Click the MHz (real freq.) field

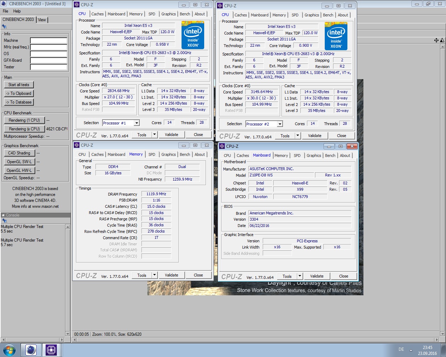pos(49,47)
